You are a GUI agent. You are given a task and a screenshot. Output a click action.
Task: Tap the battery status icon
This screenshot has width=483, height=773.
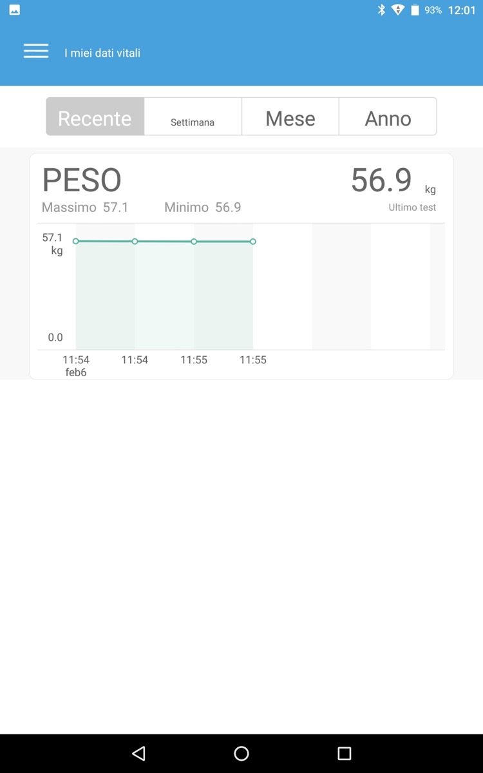coord(415,10)
